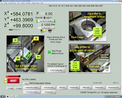The image size is (122, 98).
Task: Click the small square indicator beside Y label
Action: coord(8,18)
